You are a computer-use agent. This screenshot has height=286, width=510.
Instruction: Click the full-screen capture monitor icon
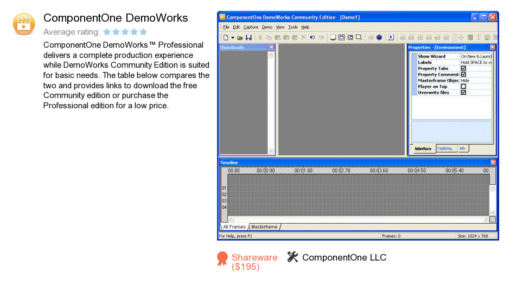333,38
